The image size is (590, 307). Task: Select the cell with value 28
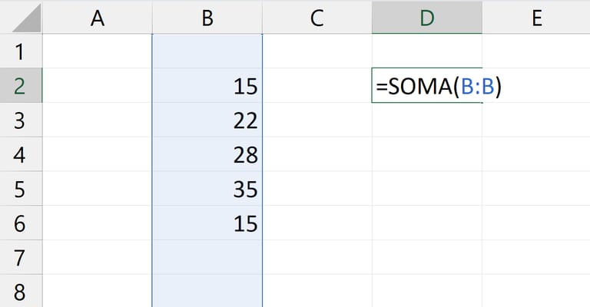(x=207, y=154)
